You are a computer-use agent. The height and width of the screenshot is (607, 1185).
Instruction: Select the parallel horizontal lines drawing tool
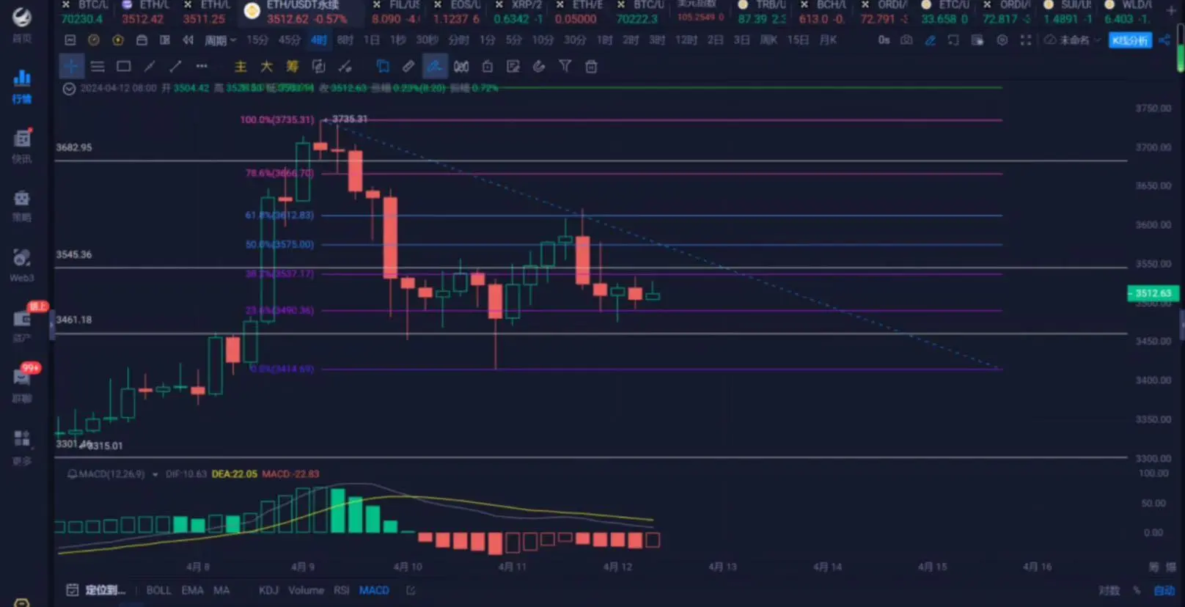98,67
